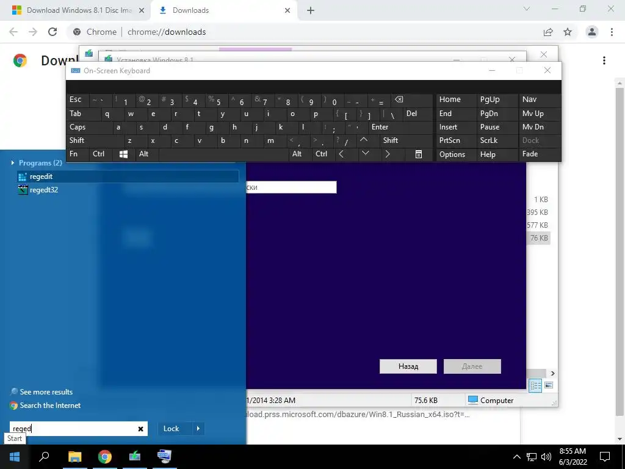The width and height of the screenshot is (625, 469).
Task: Toggle left Ctrl on the On-Screen Keyboard
Action: coord(101,155)
